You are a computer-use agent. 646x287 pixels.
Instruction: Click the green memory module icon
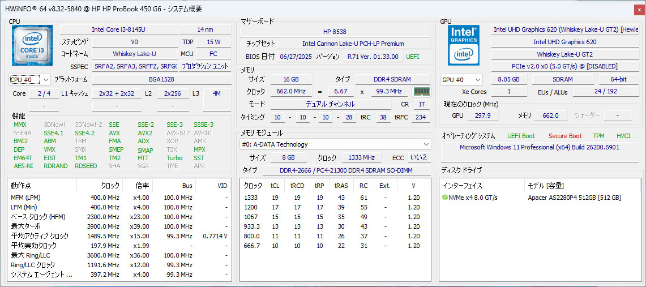point(421,92)
